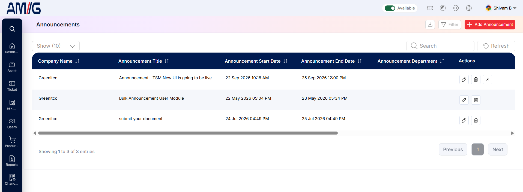Open the Dashboard sidebar item
The width and height of the screenshot is (523, 192).
pos(12,48)
